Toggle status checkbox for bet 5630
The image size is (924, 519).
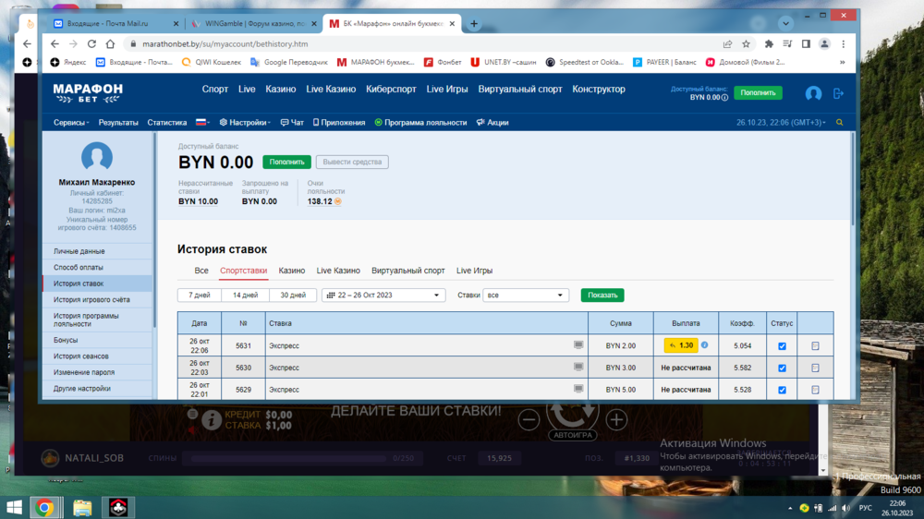782,368
